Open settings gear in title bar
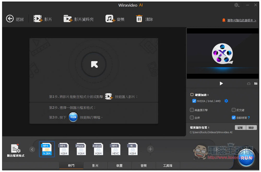 tap(236, 5)
